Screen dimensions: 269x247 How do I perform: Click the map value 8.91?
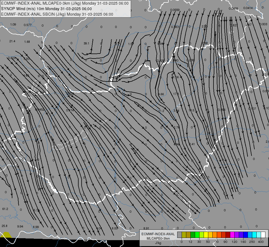146,228
